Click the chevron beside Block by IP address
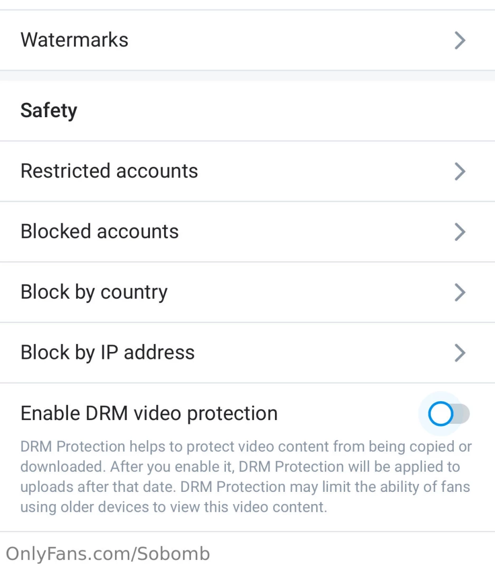The image size is (495, 570). (460, 353)
